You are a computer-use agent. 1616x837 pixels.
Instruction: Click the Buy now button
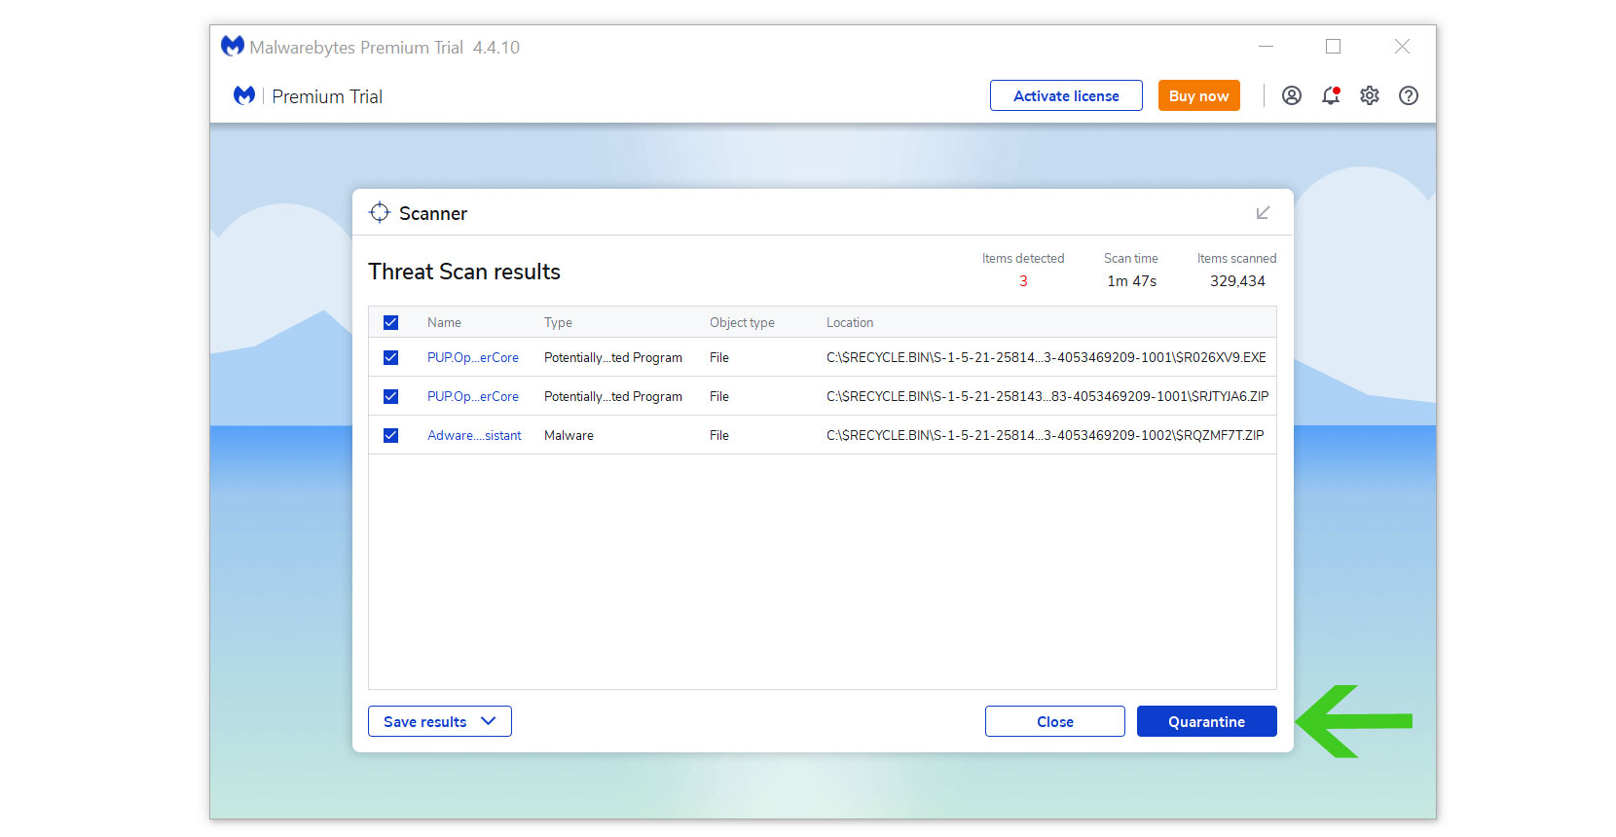1198,95
